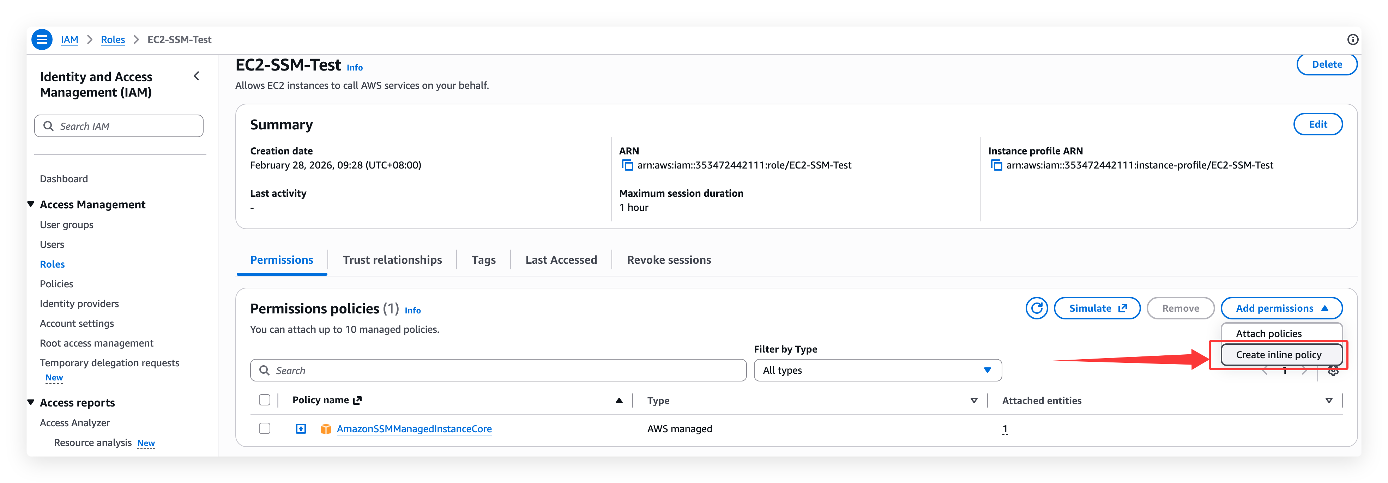Copy the instance profile ARN icon
1388x483 pixels.
pyautogui.click(x=996, y=165)
